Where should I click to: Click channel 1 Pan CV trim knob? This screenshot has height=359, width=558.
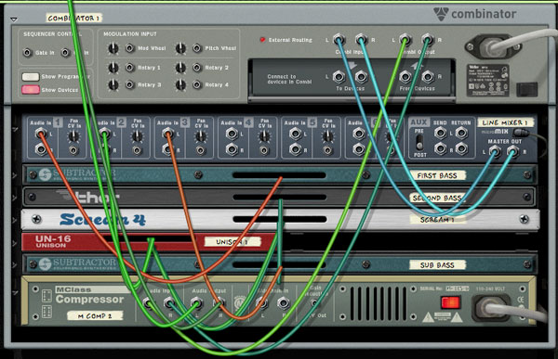point(73,136)
